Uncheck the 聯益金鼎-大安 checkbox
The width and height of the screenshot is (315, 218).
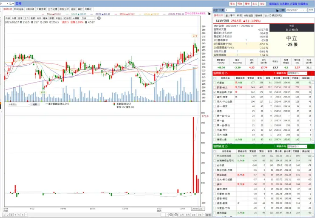coord(215,92)
